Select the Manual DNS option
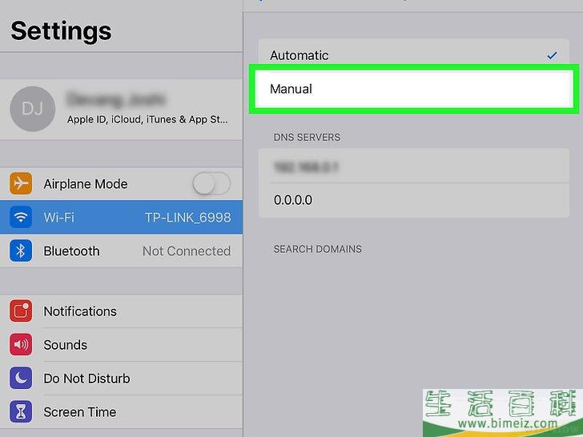The width and height of the screenshot is (583, 437). [x=414, y=89]
